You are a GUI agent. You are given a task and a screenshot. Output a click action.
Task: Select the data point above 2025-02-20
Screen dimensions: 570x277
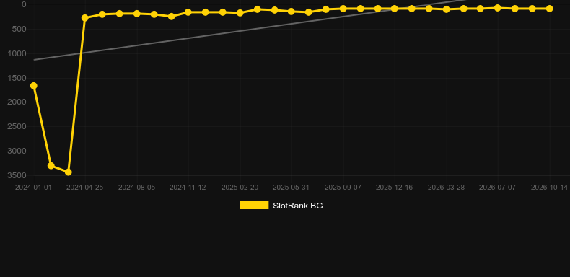point(240,13)
